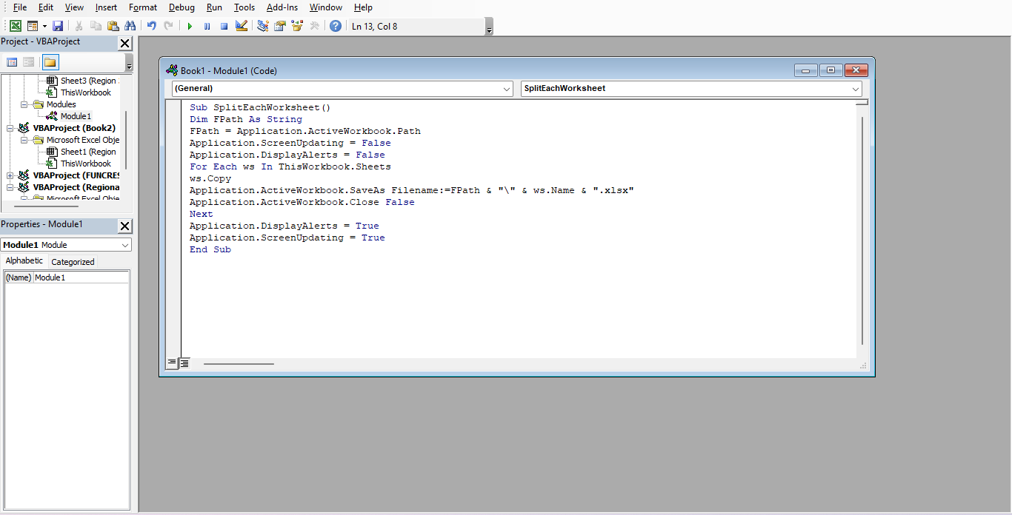The image size is (1012, 515).
Task: Switch to the Categorized properties tab
Action: (x=73, y=262)
